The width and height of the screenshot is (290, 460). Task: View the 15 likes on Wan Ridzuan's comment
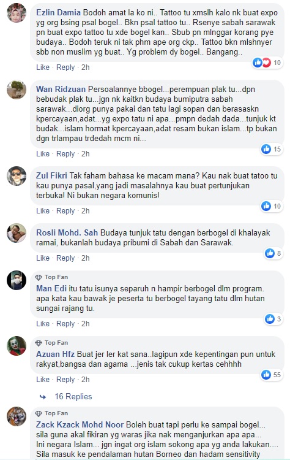[x=272, y=149]
